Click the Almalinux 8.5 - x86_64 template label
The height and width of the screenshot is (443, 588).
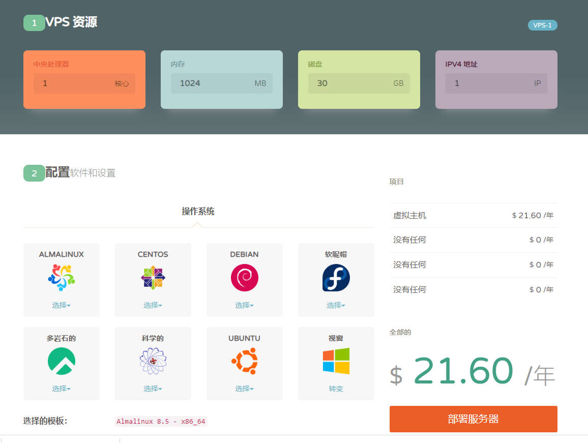[161, 421]
